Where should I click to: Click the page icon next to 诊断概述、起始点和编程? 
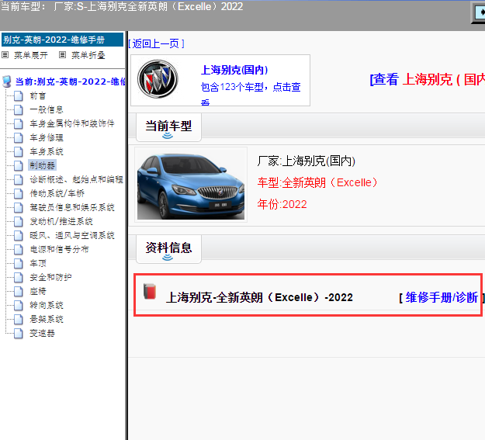19,179
